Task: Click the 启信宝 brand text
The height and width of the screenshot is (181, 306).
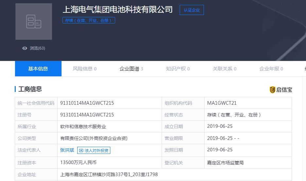Action: [x=284, y=90]
